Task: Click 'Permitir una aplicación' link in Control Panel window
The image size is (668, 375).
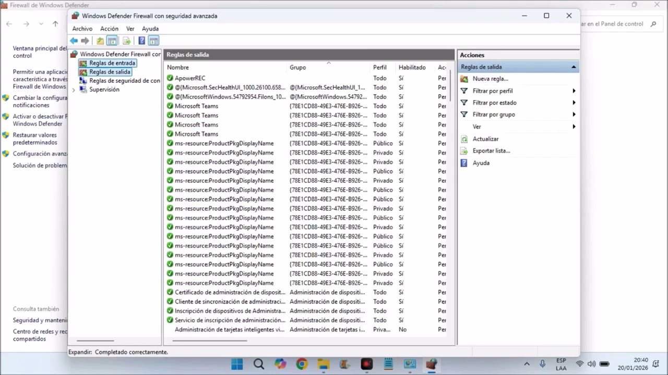Action: [x=40, y=79]
